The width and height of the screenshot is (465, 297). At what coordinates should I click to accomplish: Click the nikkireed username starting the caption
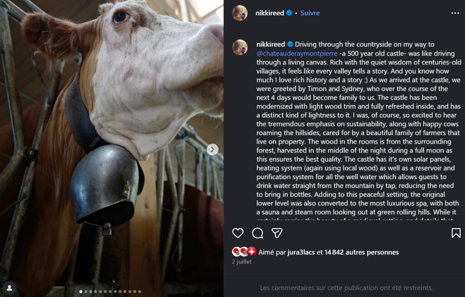coord(271,44)
